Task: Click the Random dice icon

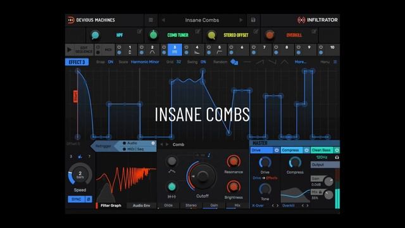Action: point(234,62)
